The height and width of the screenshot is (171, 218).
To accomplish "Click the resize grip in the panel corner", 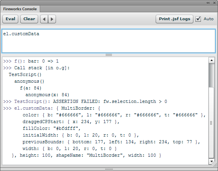I will [215, 165].
